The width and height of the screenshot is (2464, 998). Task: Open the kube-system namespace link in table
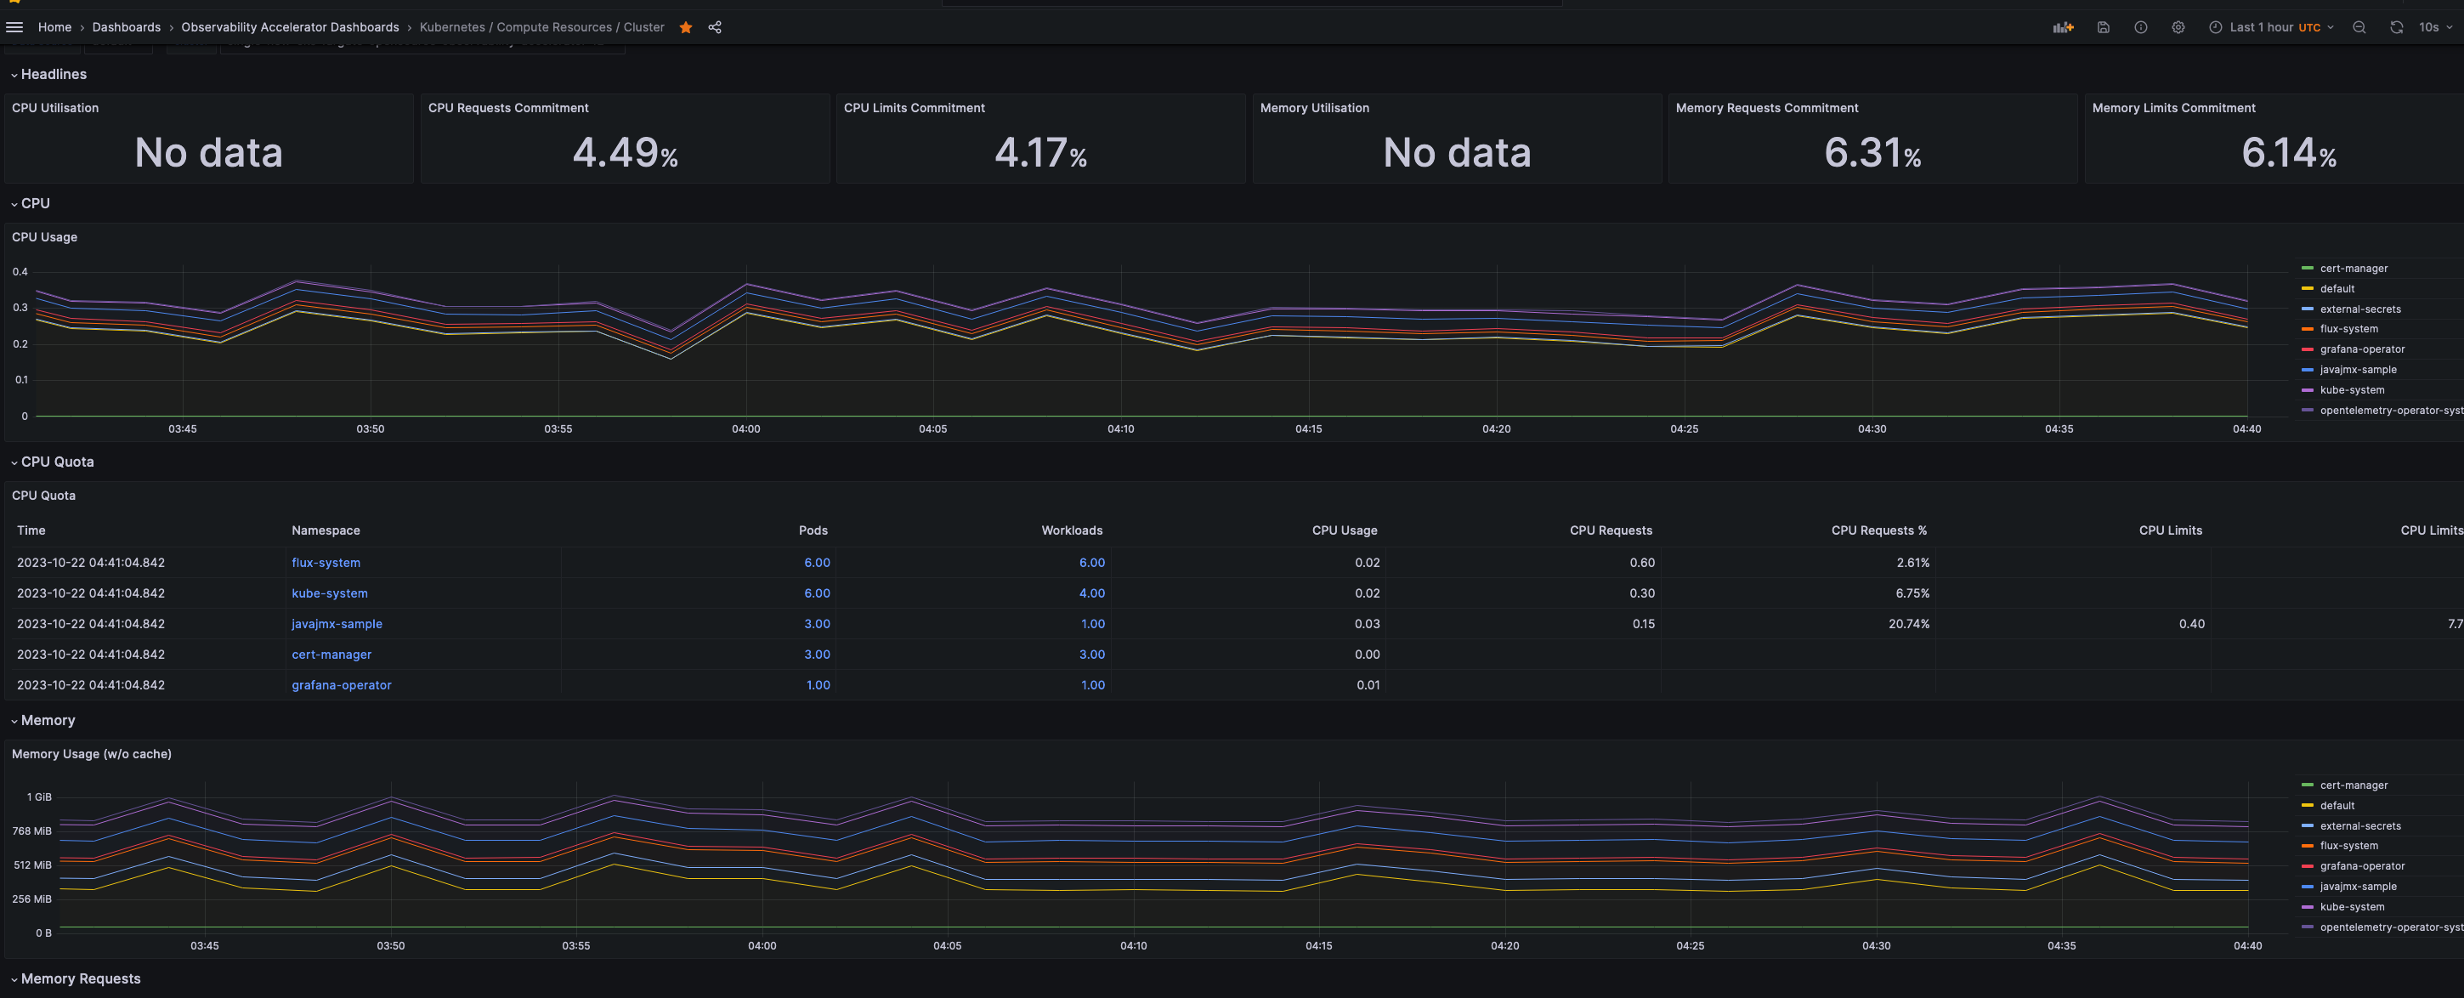(329, 593)
